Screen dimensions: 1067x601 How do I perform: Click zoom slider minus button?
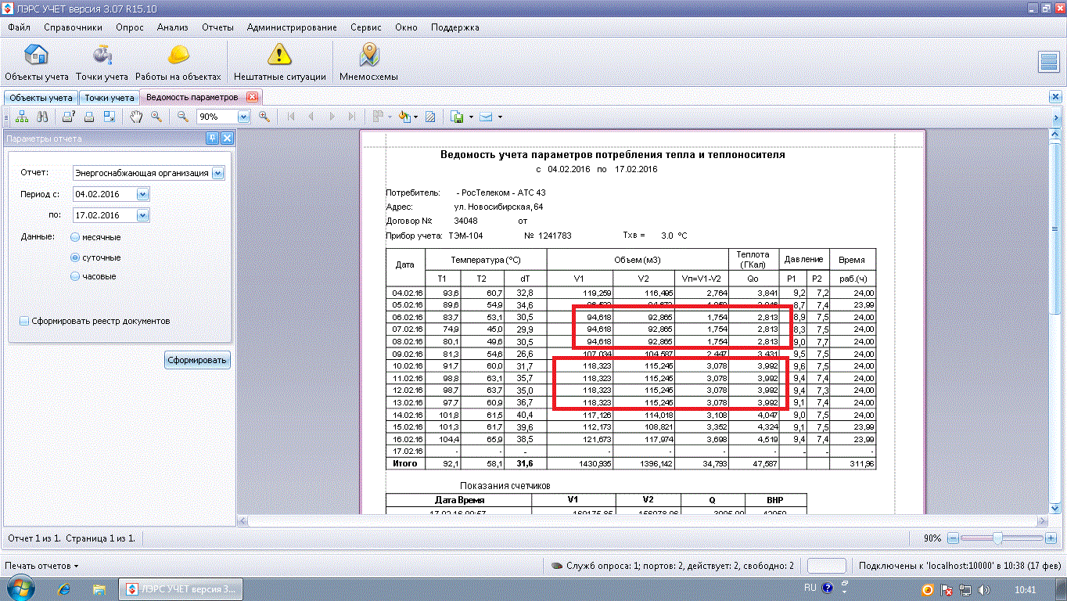pos(952,538)
